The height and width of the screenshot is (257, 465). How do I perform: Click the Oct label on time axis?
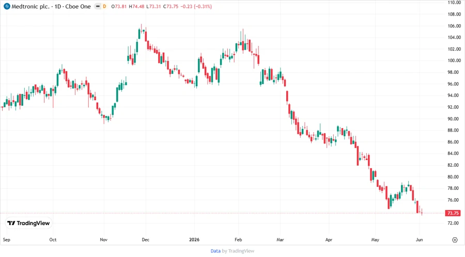click(53, 239)
